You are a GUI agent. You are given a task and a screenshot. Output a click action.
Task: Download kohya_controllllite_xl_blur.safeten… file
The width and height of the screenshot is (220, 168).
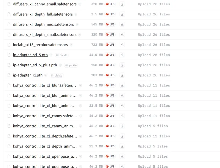click(x=122, y=85)
